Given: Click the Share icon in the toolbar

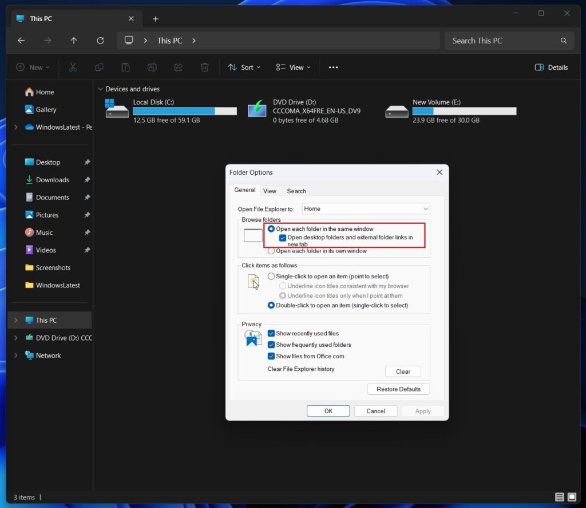Looking at the screenshot, I should click(x=178, y=67).
